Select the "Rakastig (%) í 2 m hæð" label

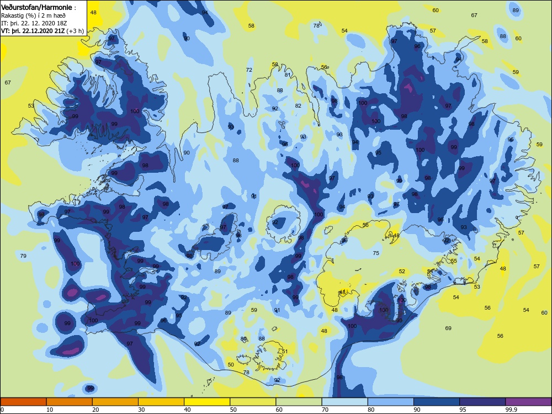pyautogui.click(x=33, y=15)
